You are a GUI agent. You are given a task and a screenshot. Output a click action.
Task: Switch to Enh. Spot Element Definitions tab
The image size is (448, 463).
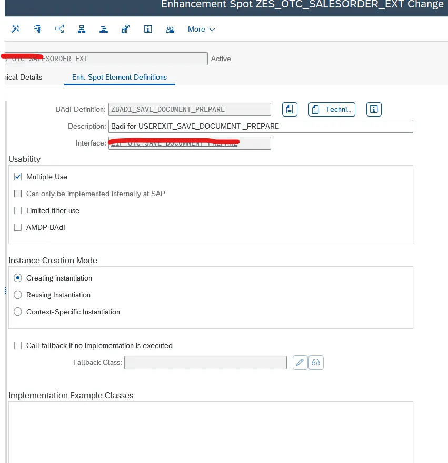tap(120, 77)
